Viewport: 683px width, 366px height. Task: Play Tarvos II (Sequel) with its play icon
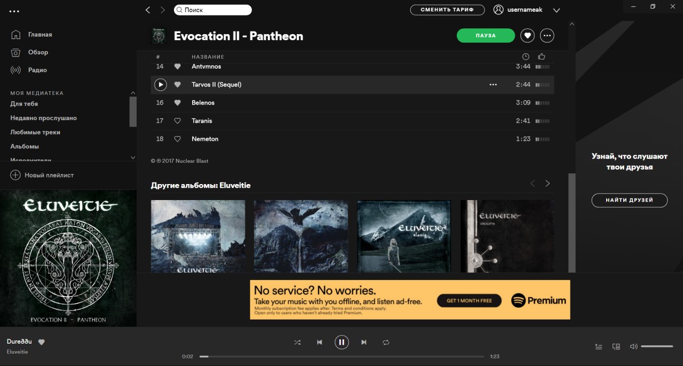[x=160, y=84]
